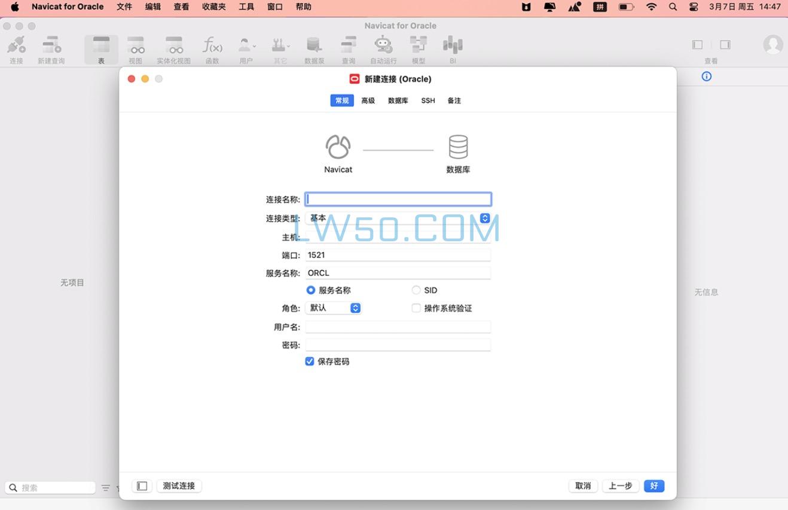Click the 取消 button

[583, 486]
